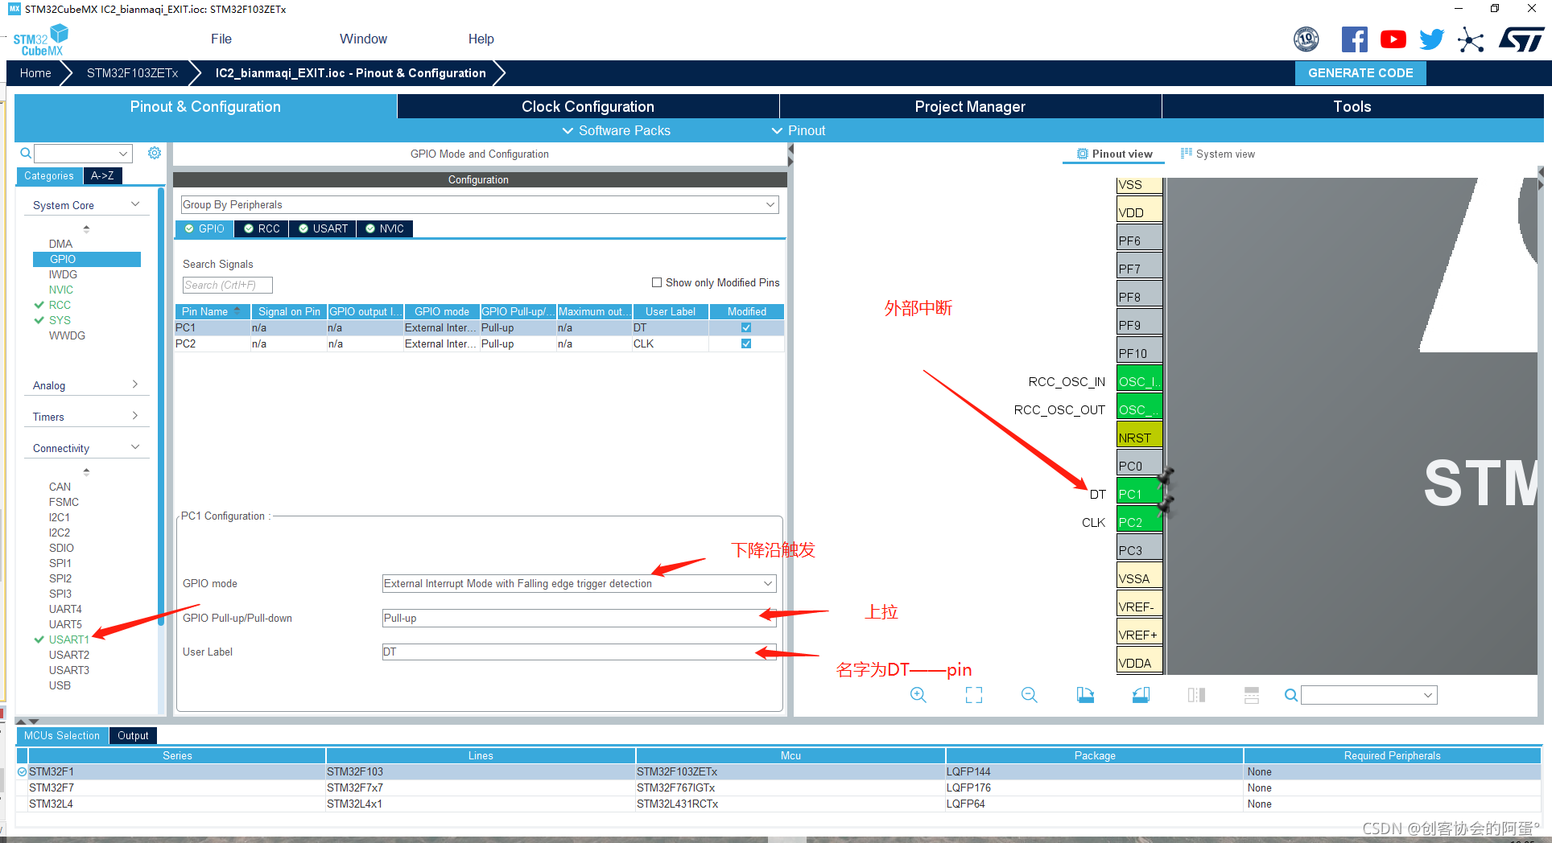Open the USART configuration tab
Image resolution: width=1552 pixels, height=843 pixels.
pyautogui.click(x=323, y=228)
